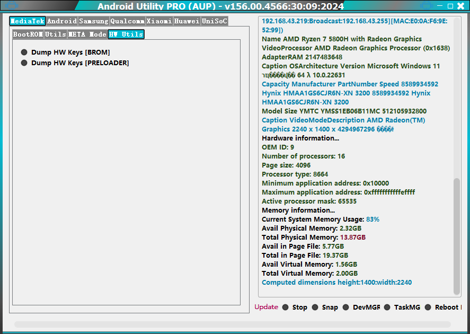Click 'AdapterRAM 2147483648' log line
Viewport: 470px width, 334px height.
pyautogui.click(x=302, y=57)
